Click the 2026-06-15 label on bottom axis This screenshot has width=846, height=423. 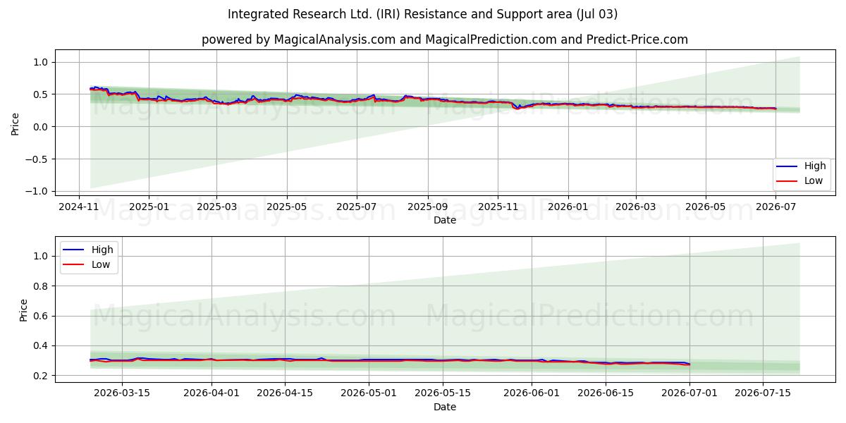click(605, 393)
